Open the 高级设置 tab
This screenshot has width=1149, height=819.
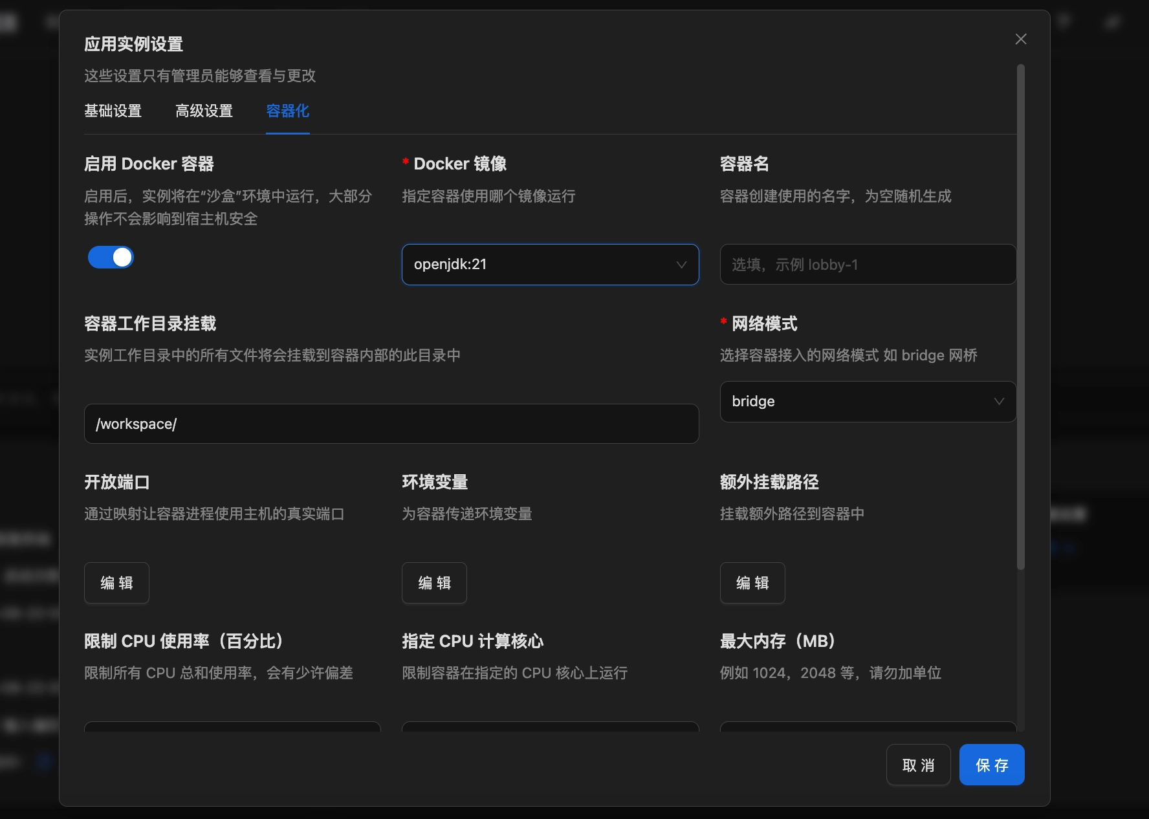(204, 111)
